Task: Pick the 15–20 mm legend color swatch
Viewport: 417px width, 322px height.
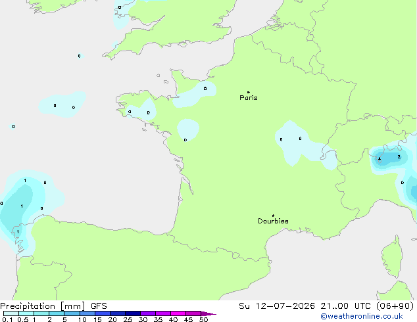Action: pyautogui.click(x=103, y=313)
